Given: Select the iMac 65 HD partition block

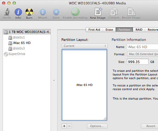Looking at the screenshot, I should (x=84, y=85).
